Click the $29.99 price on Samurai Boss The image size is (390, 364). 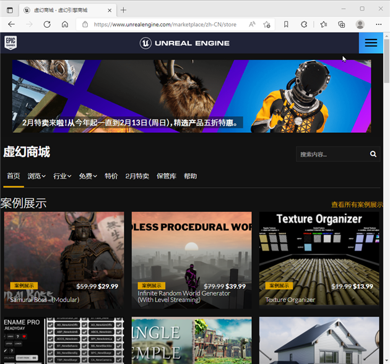(x=108, y=286)
